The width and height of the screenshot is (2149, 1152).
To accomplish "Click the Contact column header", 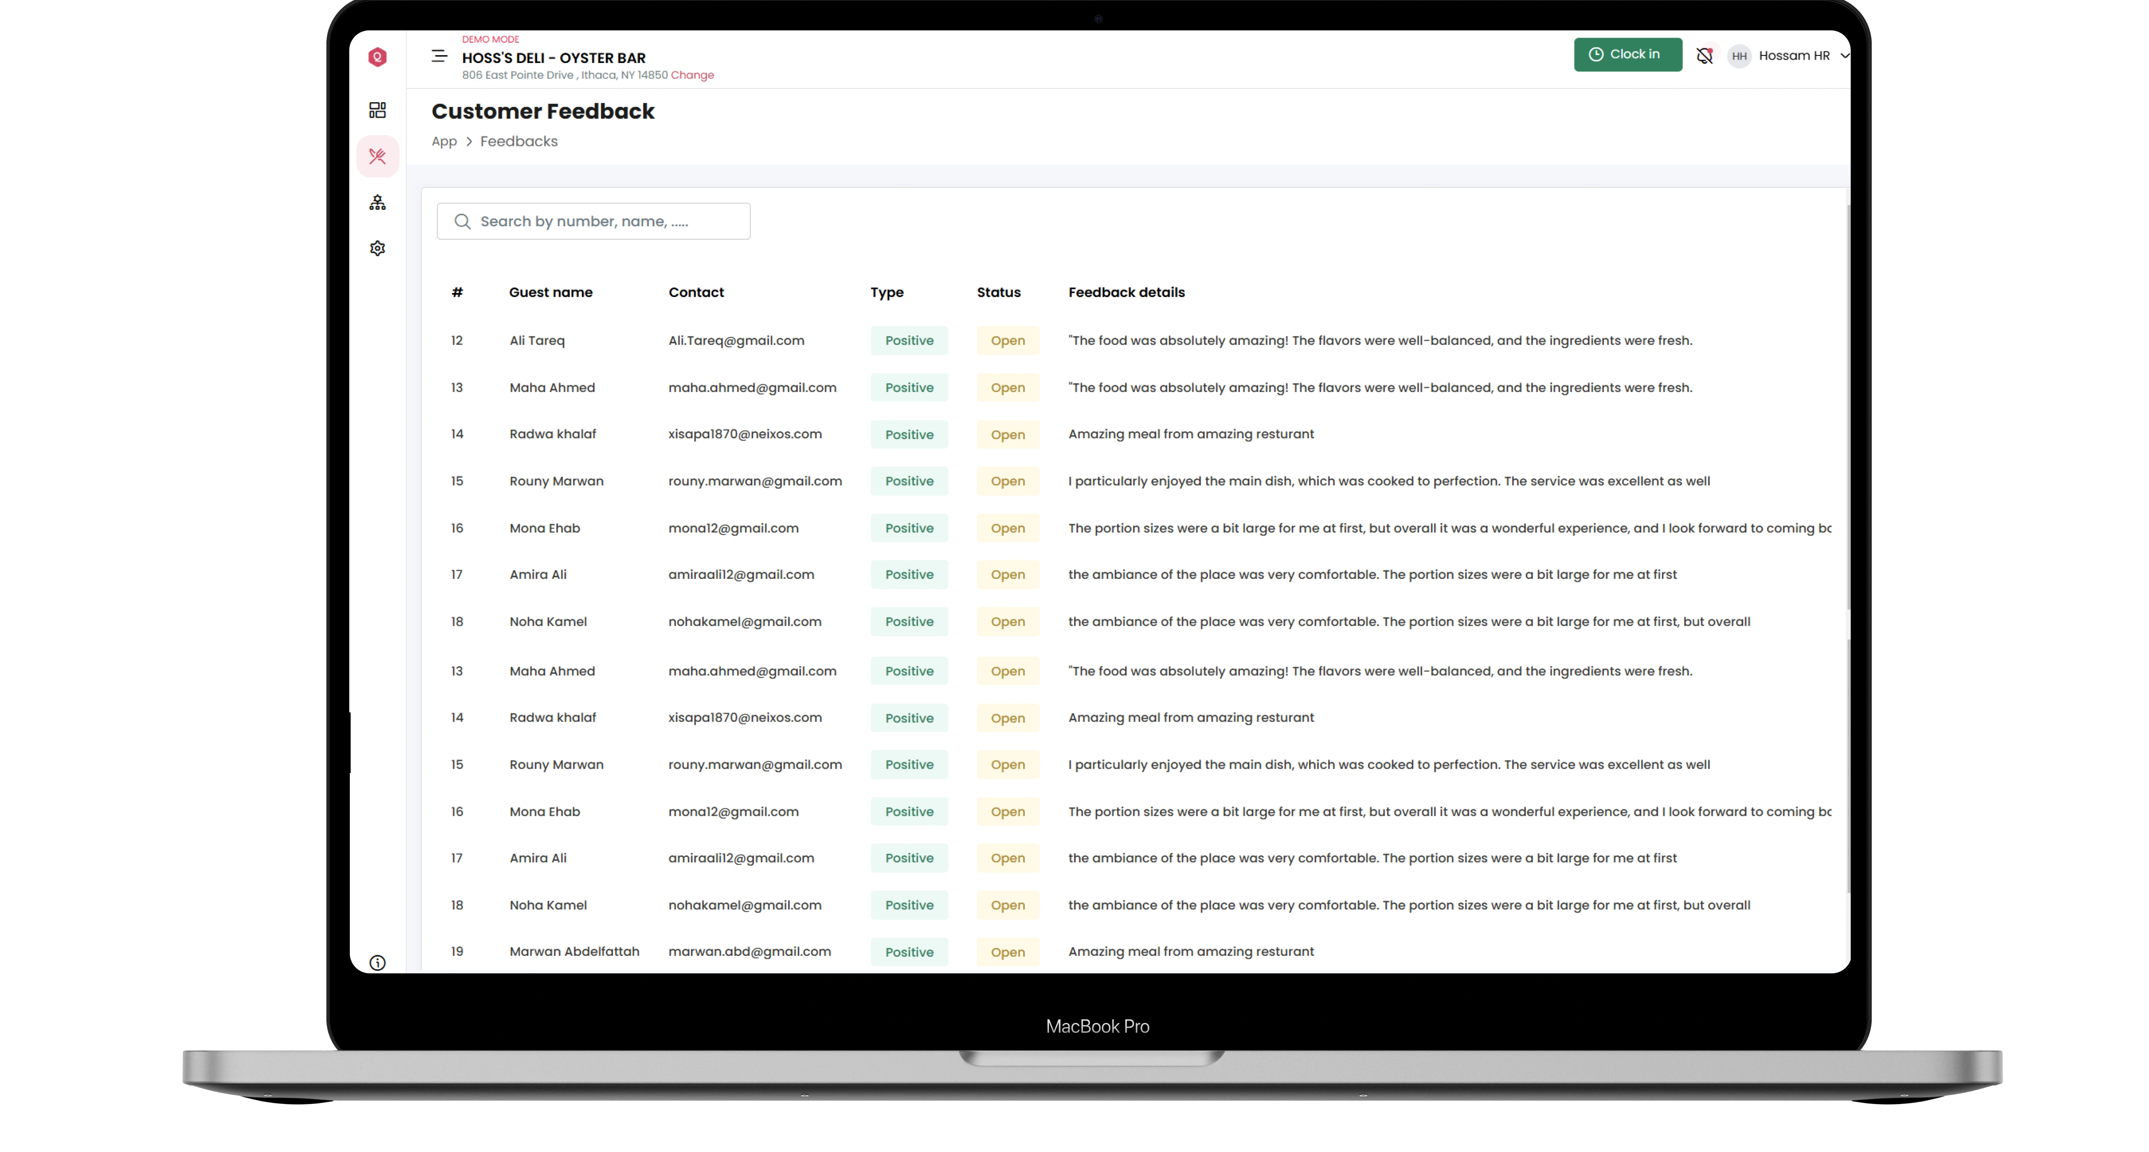I will [x=696, y=292].
